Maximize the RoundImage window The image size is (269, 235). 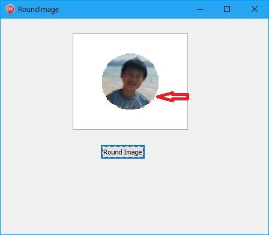[x=227, y=9]
